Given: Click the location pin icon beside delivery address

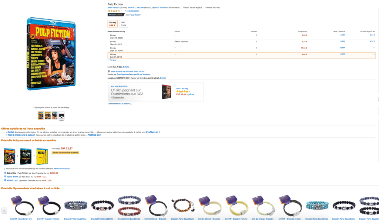Looking at the screenshot, I should [109, 71].
